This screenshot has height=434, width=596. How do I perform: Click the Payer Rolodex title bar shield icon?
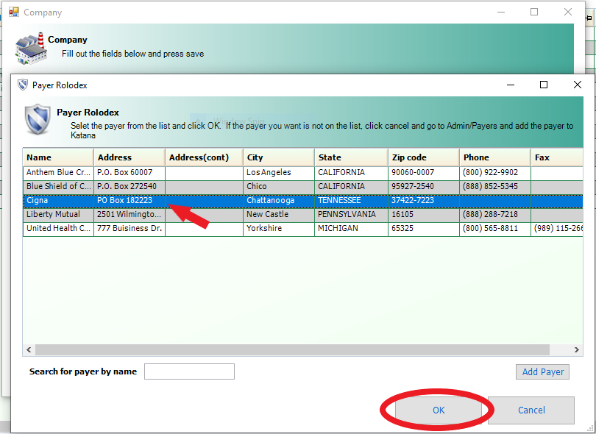pyautogui.click(x=24, y=85)
